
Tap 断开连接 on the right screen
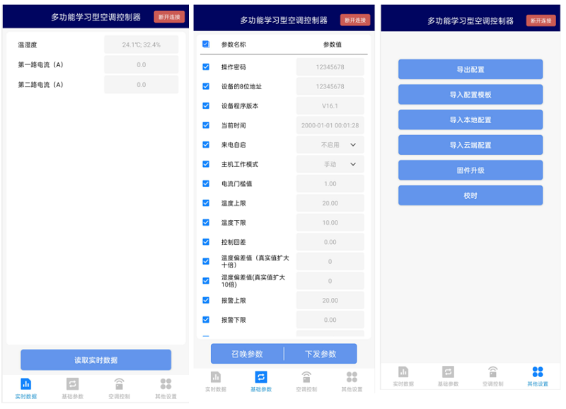541,21
